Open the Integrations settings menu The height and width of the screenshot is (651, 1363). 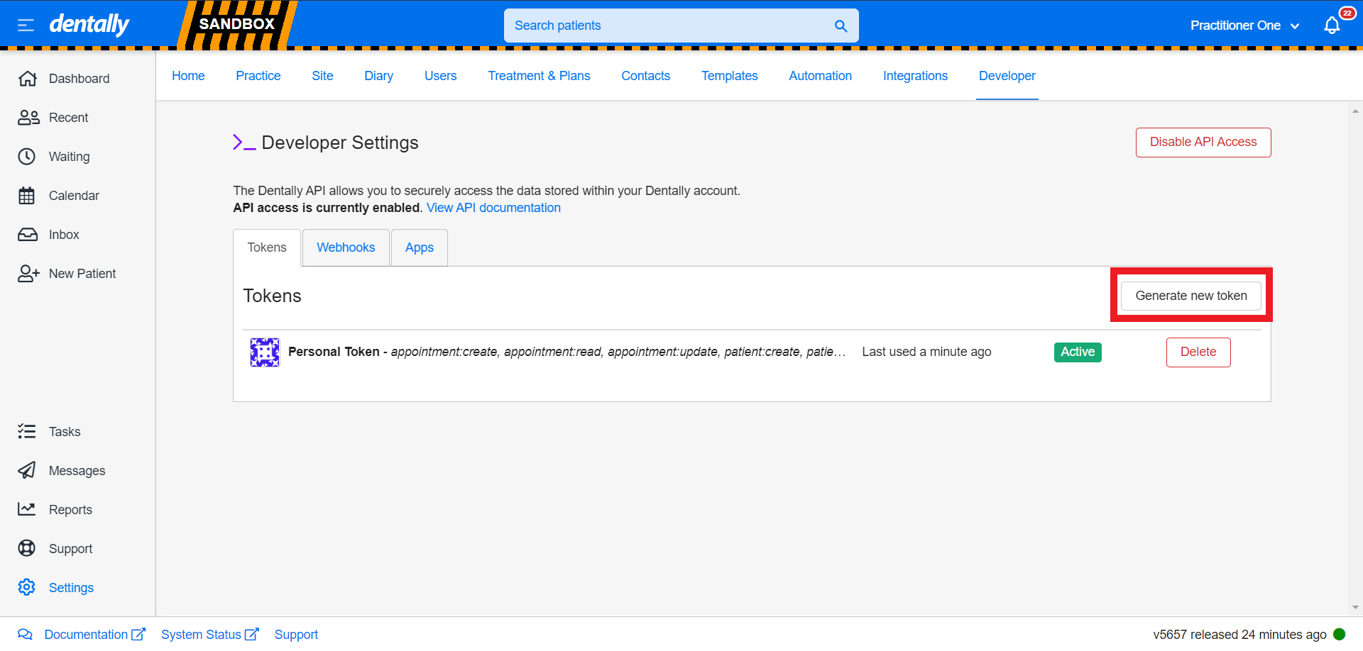click(x=915, y=76)
